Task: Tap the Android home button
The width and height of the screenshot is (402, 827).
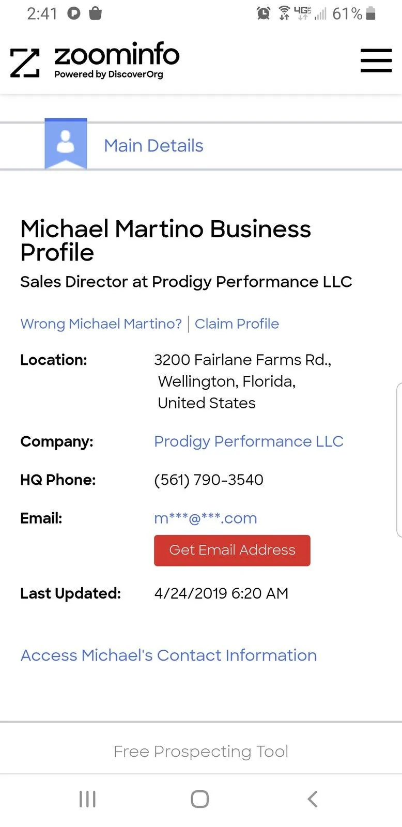Action: tap(200, 799)
